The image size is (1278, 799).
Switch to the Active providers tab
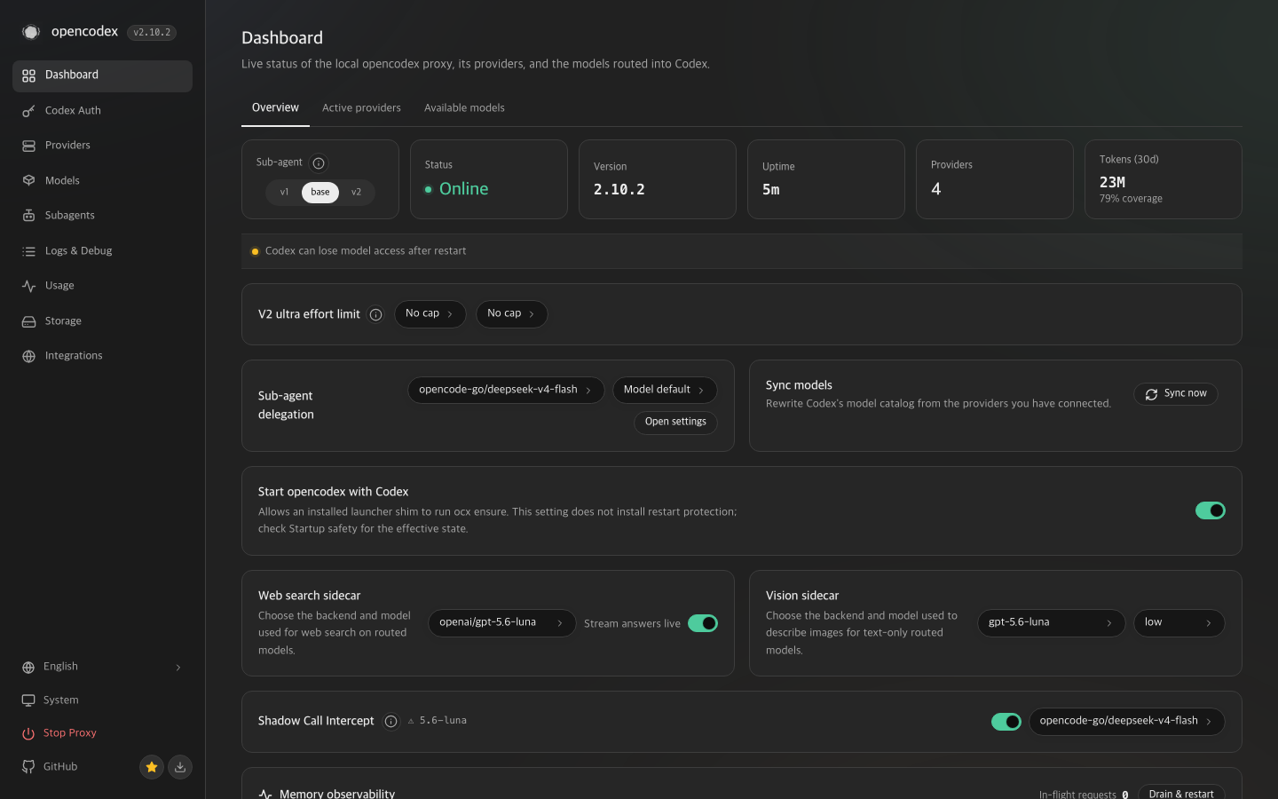[x=361, y=108]
